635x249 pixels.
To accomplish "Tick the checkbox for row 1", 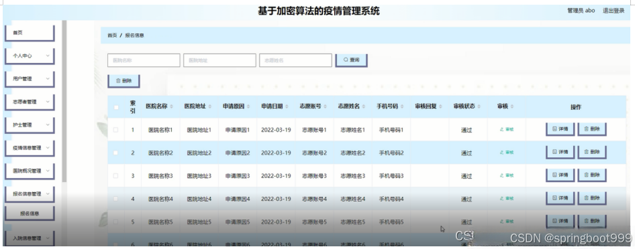I will (116, 130).
